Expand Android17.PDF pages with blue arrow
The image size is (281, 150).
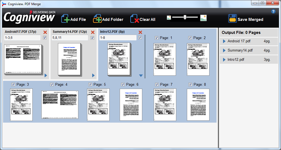pyautogui.click(x=46, y=75)
